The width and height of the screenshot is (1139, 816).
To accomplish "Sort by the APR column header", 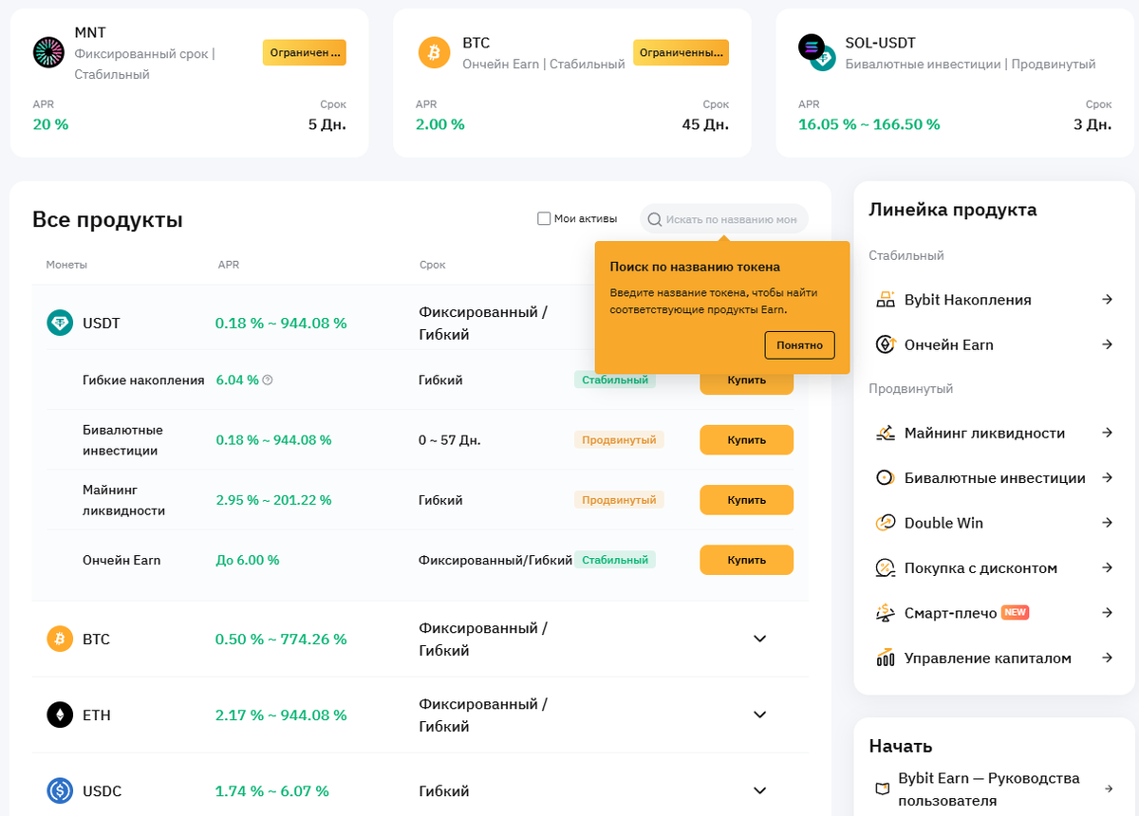I will (229, 265).
